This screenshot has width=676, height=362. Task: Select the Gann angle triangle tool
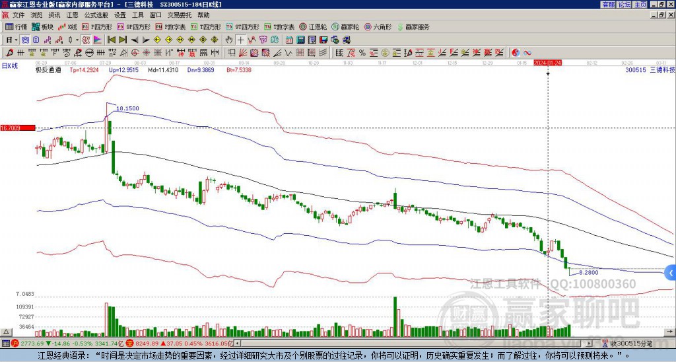(123, 53)
